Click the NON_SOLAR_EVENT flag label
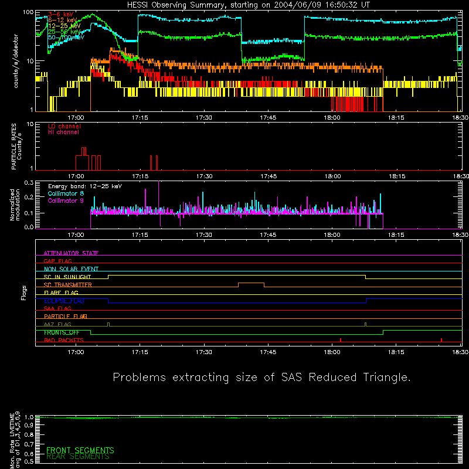Screen dimensions: 469x469 tap(71, 269)
